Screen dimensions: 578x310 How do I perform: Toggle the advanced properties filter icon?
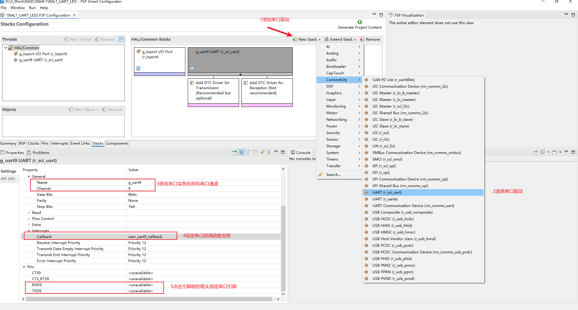248,152
